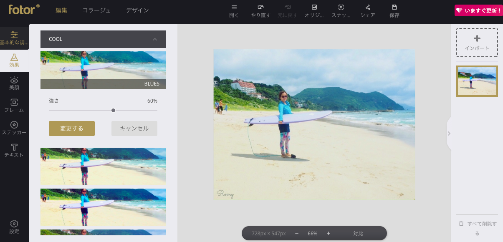Click the 元に戻す redo icon
Viewport: 503px width, 242px height.
click(x=288, y=7)
